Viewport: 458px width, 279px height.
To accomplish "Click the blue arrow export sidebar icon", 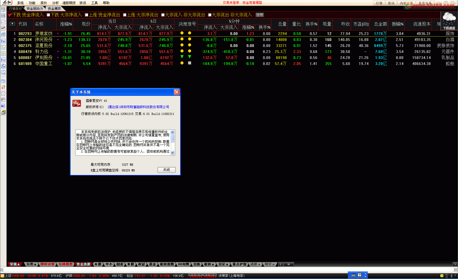I will (3, 106).
